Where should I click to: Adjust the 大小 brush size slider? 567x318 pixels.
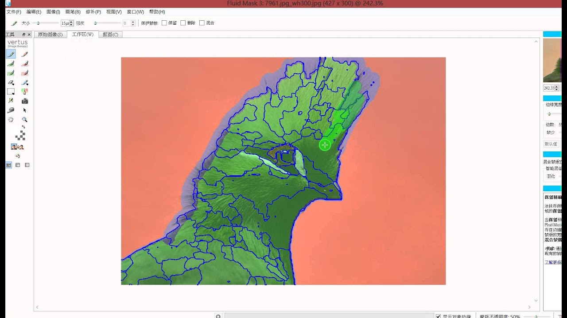coord(46,23)
